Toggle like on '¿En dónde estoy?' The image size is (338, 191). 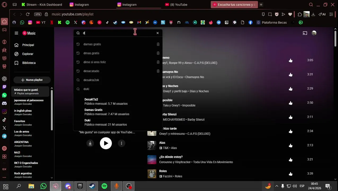pyautogui.click(x=291, y=160)
